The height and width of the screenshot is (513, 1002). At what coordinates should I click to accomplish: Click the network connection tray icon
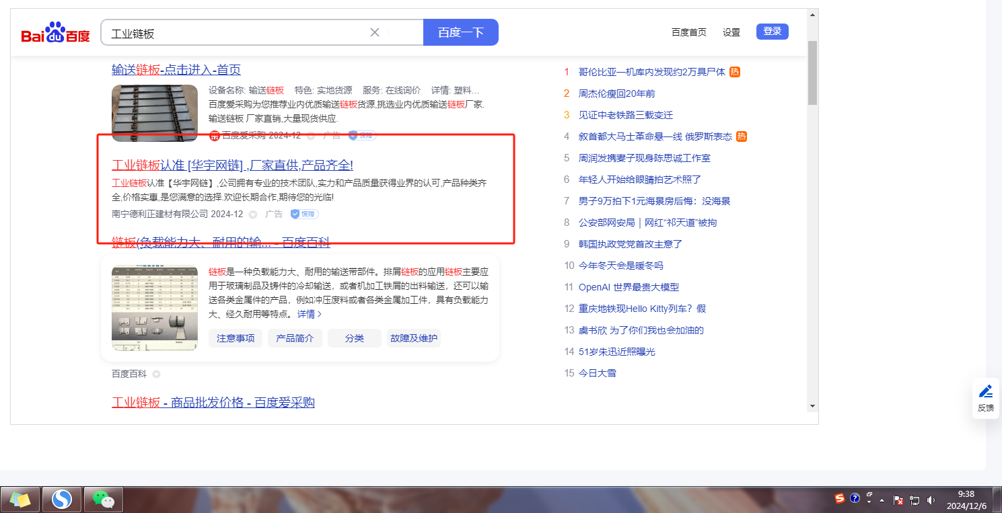pos(915,500)
